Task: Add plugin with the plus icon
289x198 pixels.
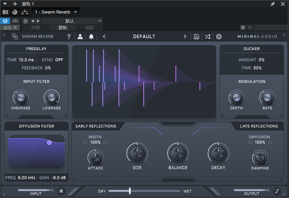Action: [15, 4]
